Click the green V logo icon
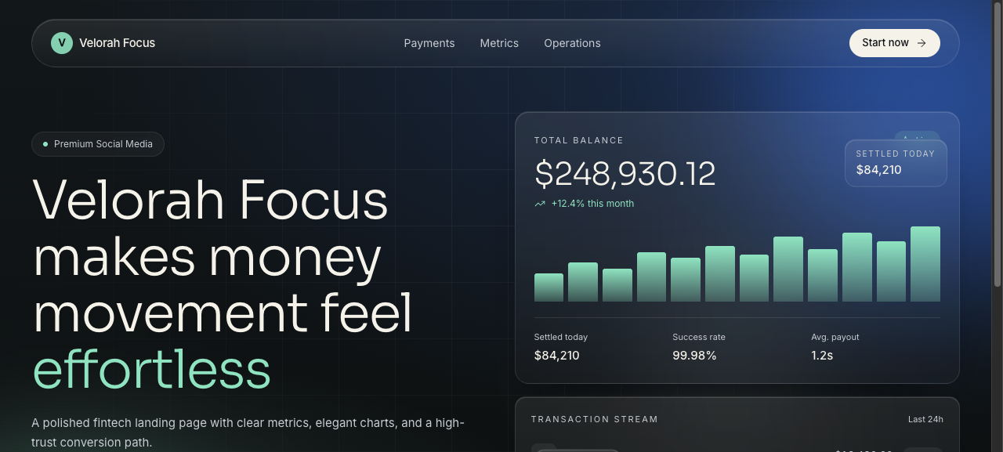 point(62,43)
